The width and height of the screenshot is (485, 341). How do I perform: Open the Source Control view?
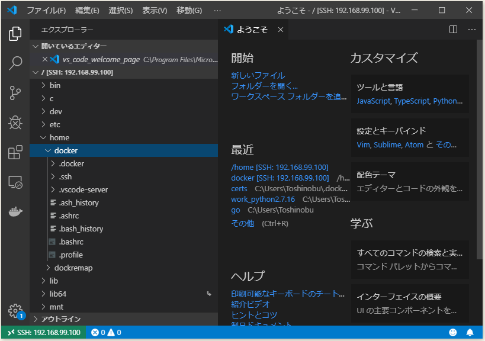click(15, 92)
